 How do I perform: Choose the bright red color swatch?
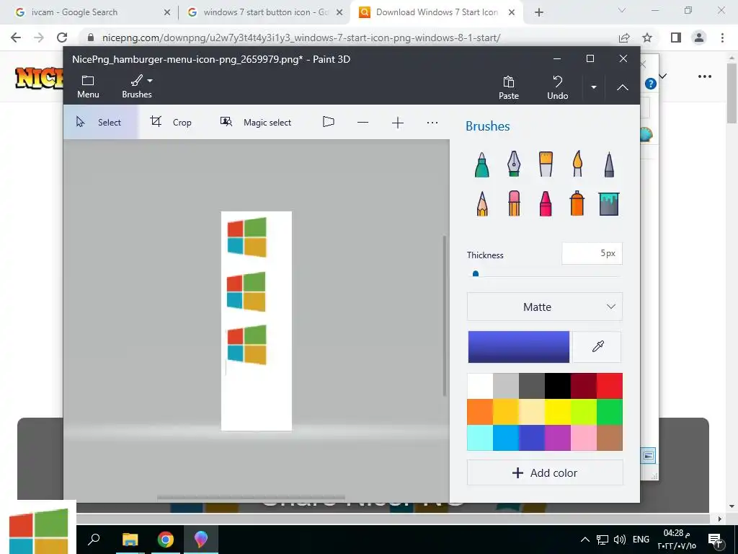610,386
